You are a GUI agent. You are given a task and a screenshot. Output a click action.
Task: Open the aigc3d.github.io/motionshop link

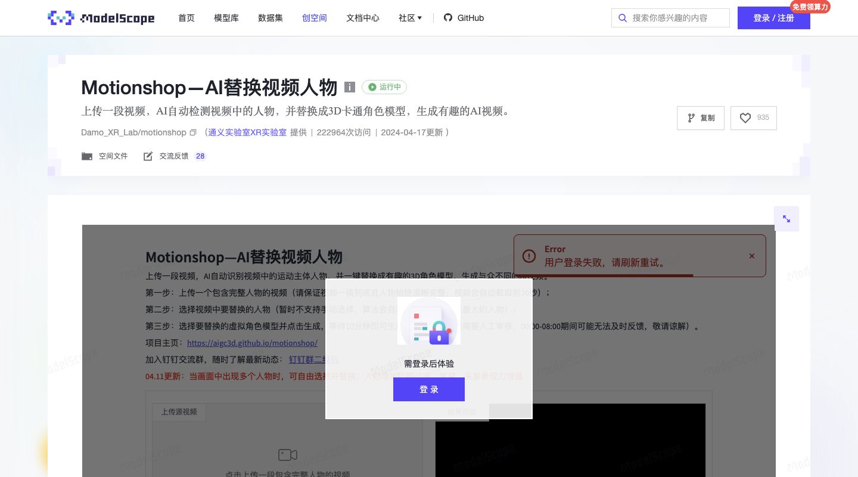pos(252,343)
